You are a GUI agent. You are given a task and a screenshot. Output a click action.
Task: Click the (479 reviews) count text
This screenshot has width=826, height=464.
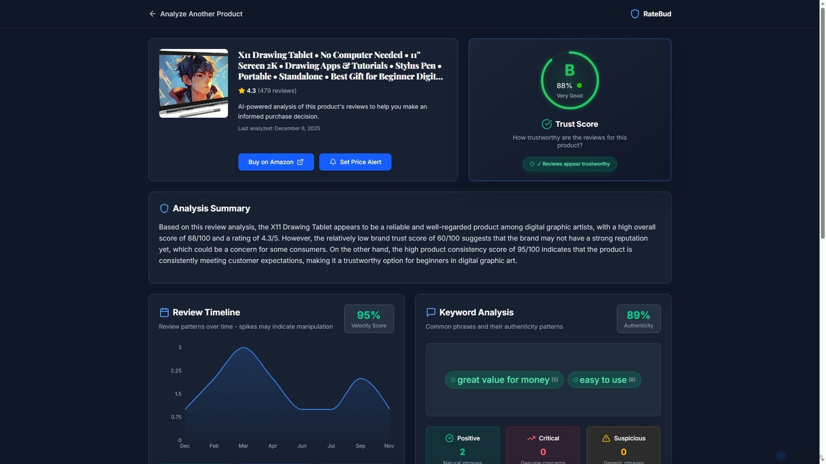pyautogui.click(x=277, y=91)
